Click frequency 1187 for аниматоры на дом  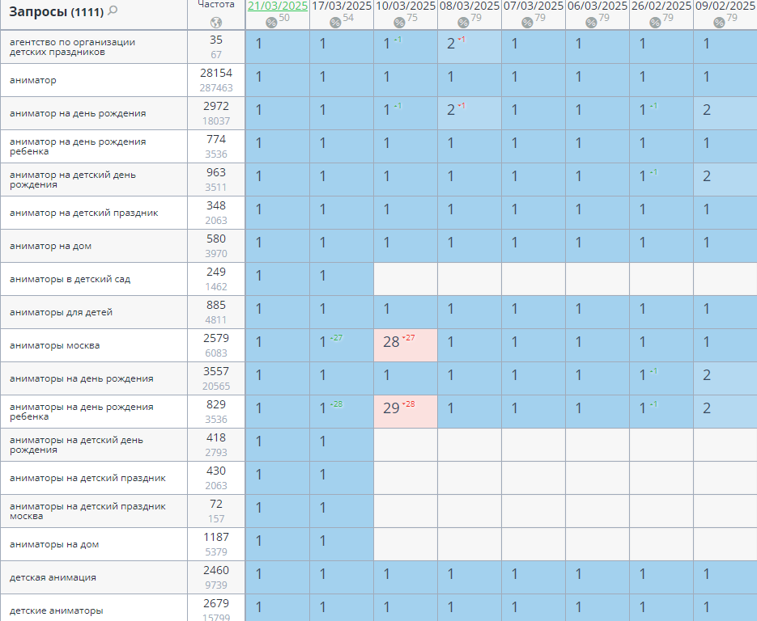(x=216, y=538)
